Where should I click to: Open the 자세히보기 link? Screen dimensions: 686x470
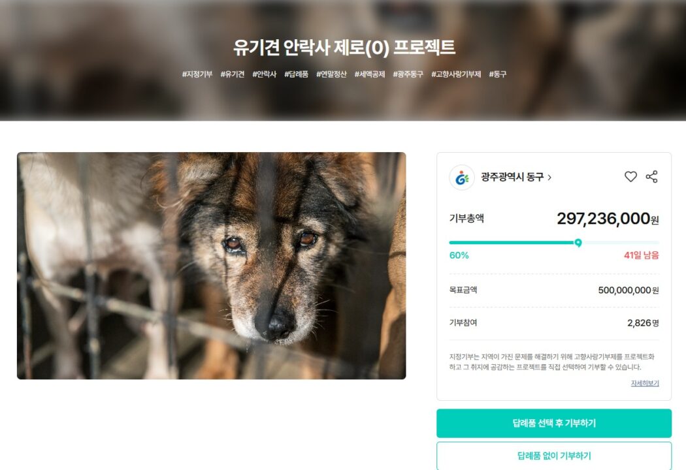click(644, 383)
